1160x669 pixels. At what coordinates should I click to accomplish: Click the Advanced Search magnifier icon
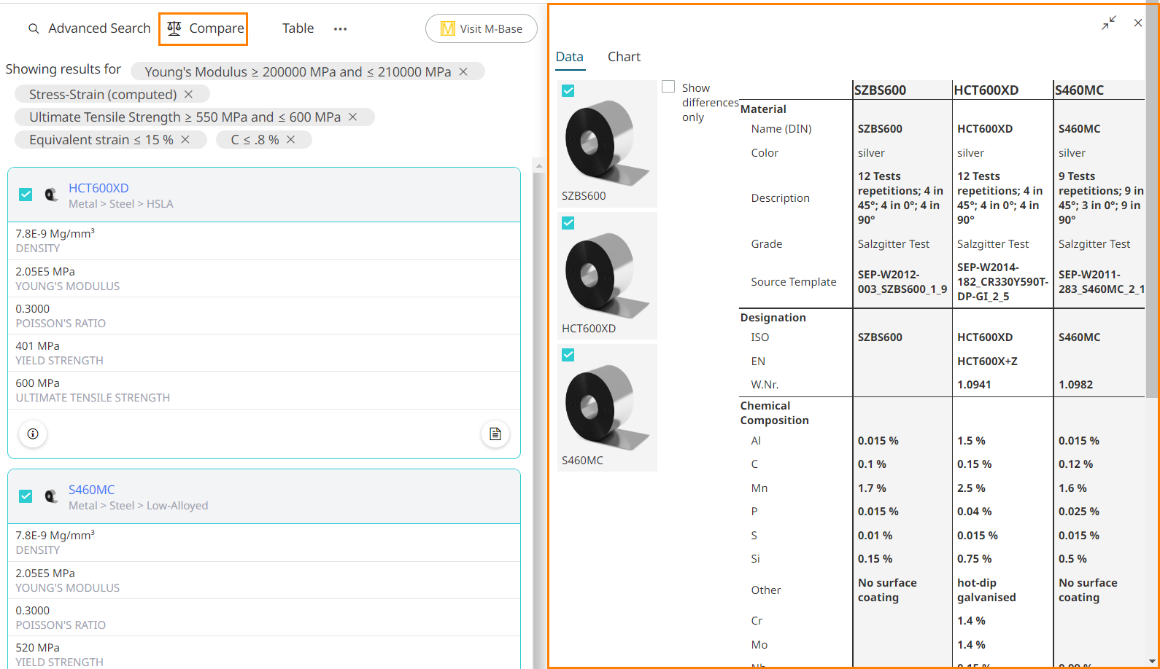[x=34, y=28]
